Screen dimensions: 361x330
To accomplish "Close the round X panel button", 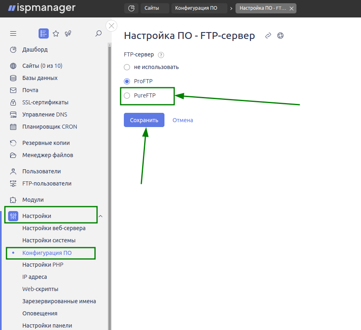I will pos(111,26).
